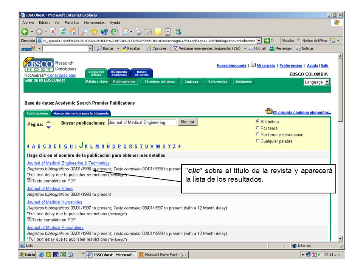Go to the Home page icon
The width and height of the screenshot is (363, 272).
pyautogui.click(x=73, y=31)
